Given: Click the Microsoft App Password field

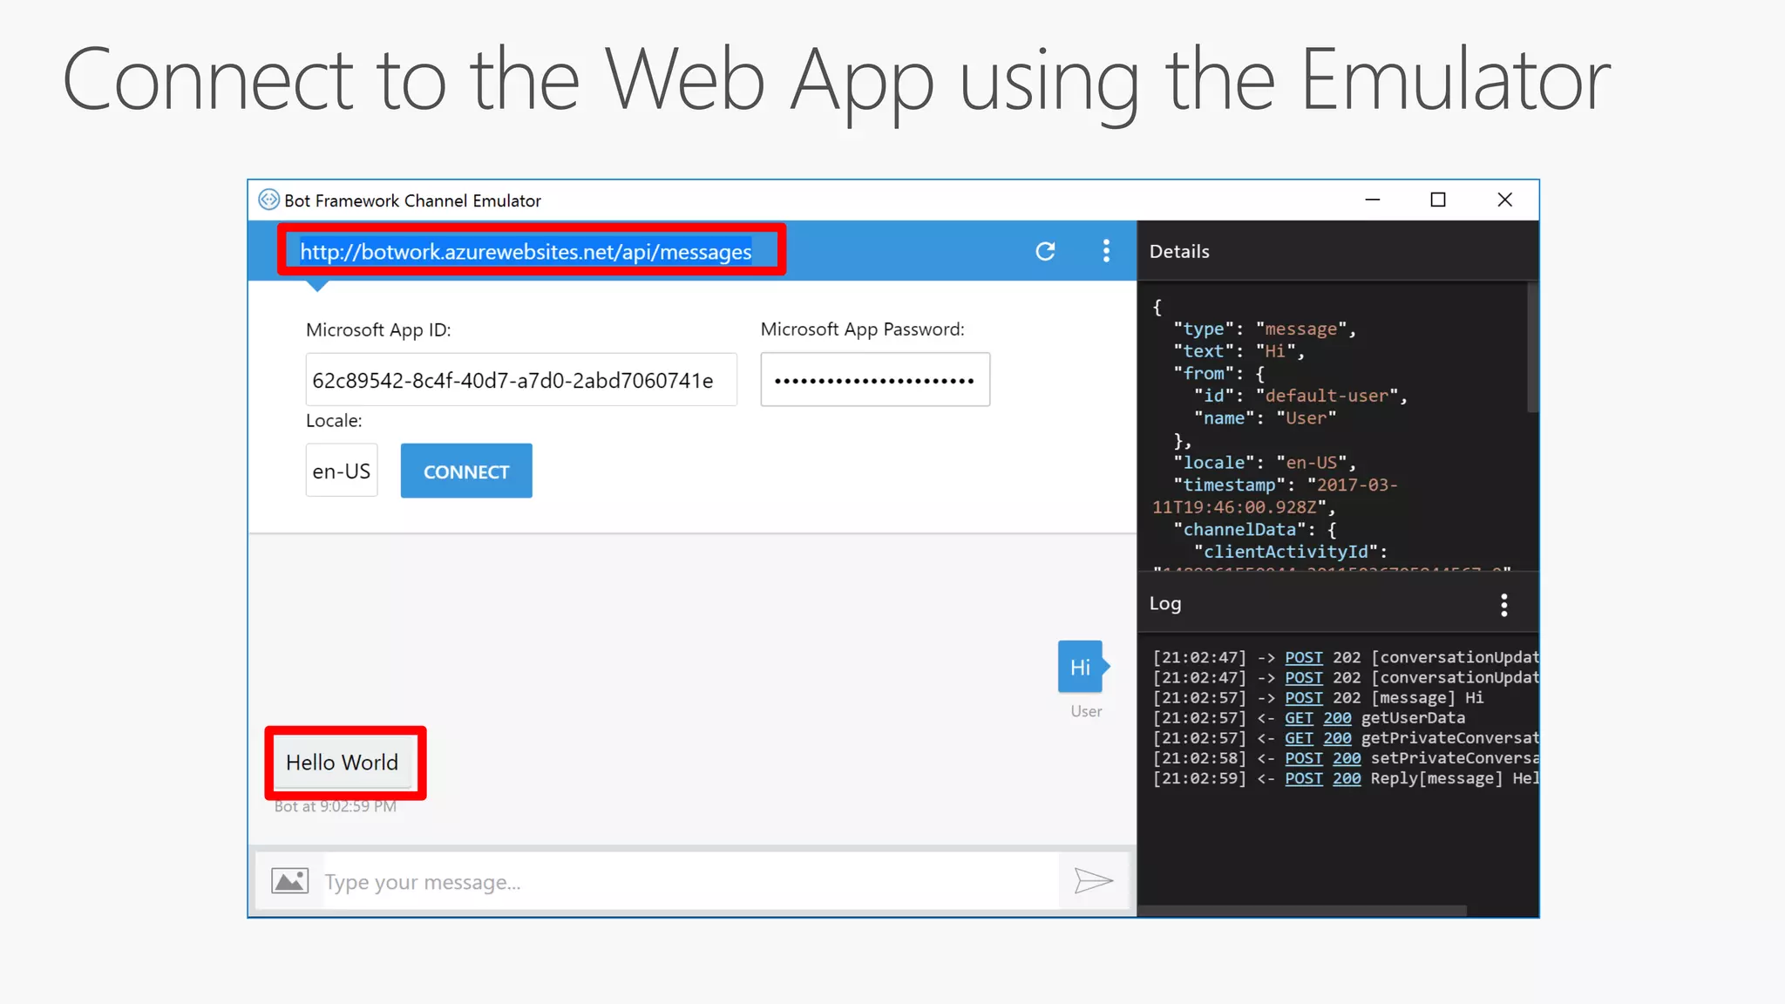Looking at the screenshot, I should (x=874, y=380).
